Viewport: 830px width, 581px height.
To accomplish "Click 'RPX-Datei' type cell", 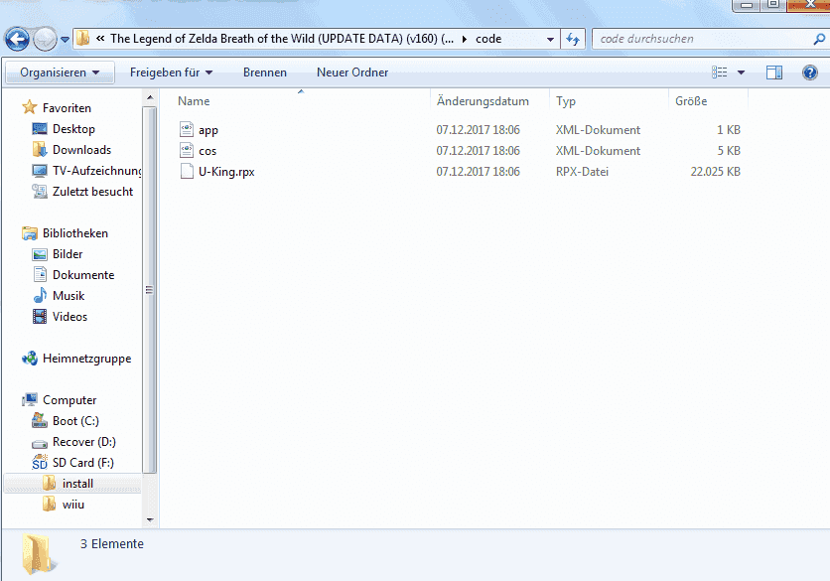I will 582,172.
